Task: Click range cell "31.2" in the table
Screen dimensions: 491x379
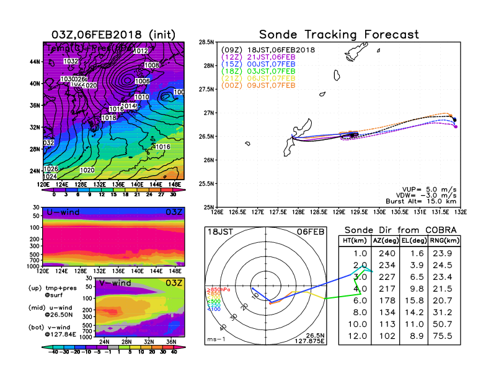Action: coord(443,313)
